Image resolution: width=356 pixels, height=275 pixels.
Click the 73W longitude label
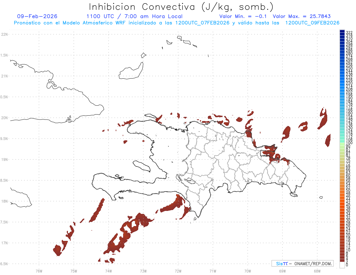click(x=143, y=271)
